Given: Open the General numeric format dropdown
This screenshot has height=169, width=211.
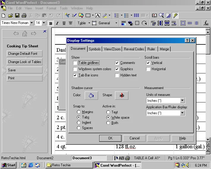Looking at the screenshot, I should [116, 23].
